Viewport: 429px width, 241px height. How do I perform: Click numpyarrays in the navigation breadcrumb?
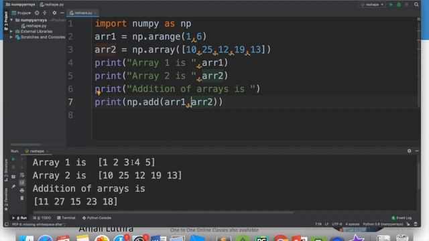pos(21,5)
